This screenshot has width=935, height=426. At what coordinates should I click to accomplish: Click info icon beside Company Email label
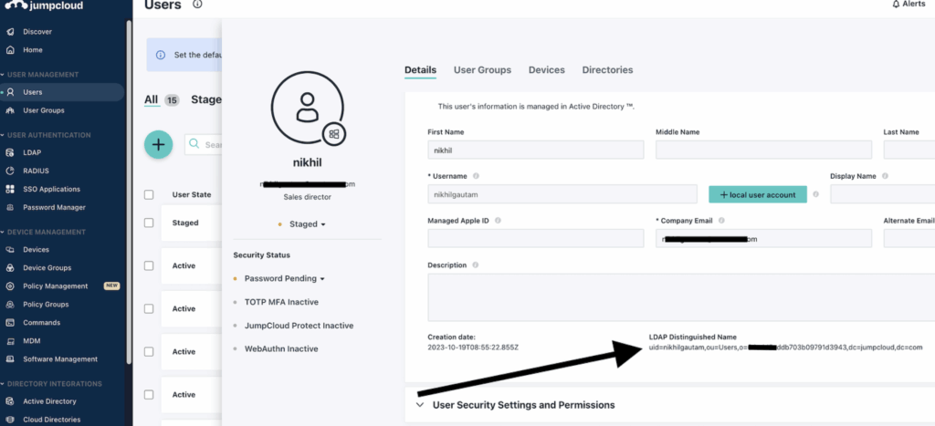point(721,221)
